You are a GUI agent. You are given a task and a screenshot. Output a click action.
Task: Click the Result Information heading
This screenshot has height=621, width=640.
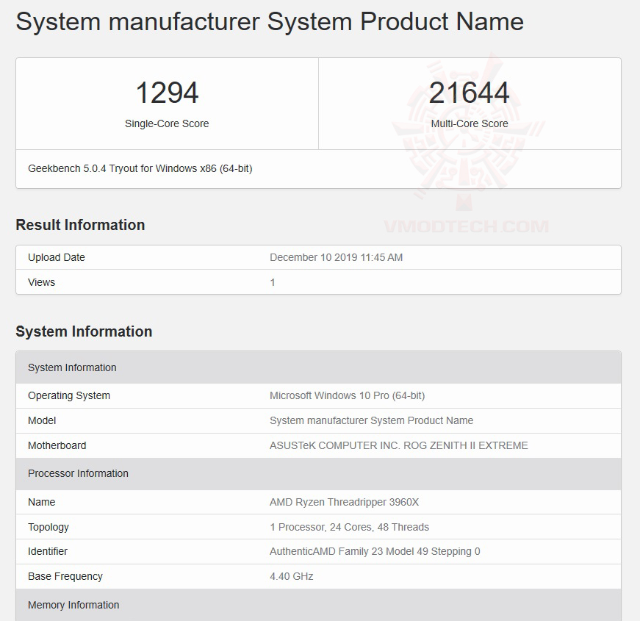[80, 225]
